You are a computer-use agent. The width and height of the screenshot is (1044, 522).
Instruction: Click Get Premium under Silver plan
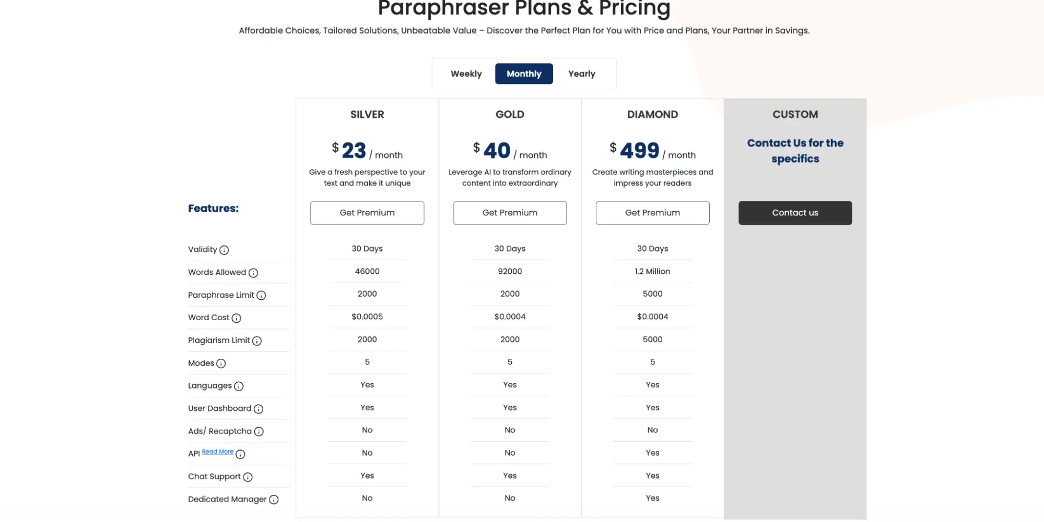(x=367, y=213)
